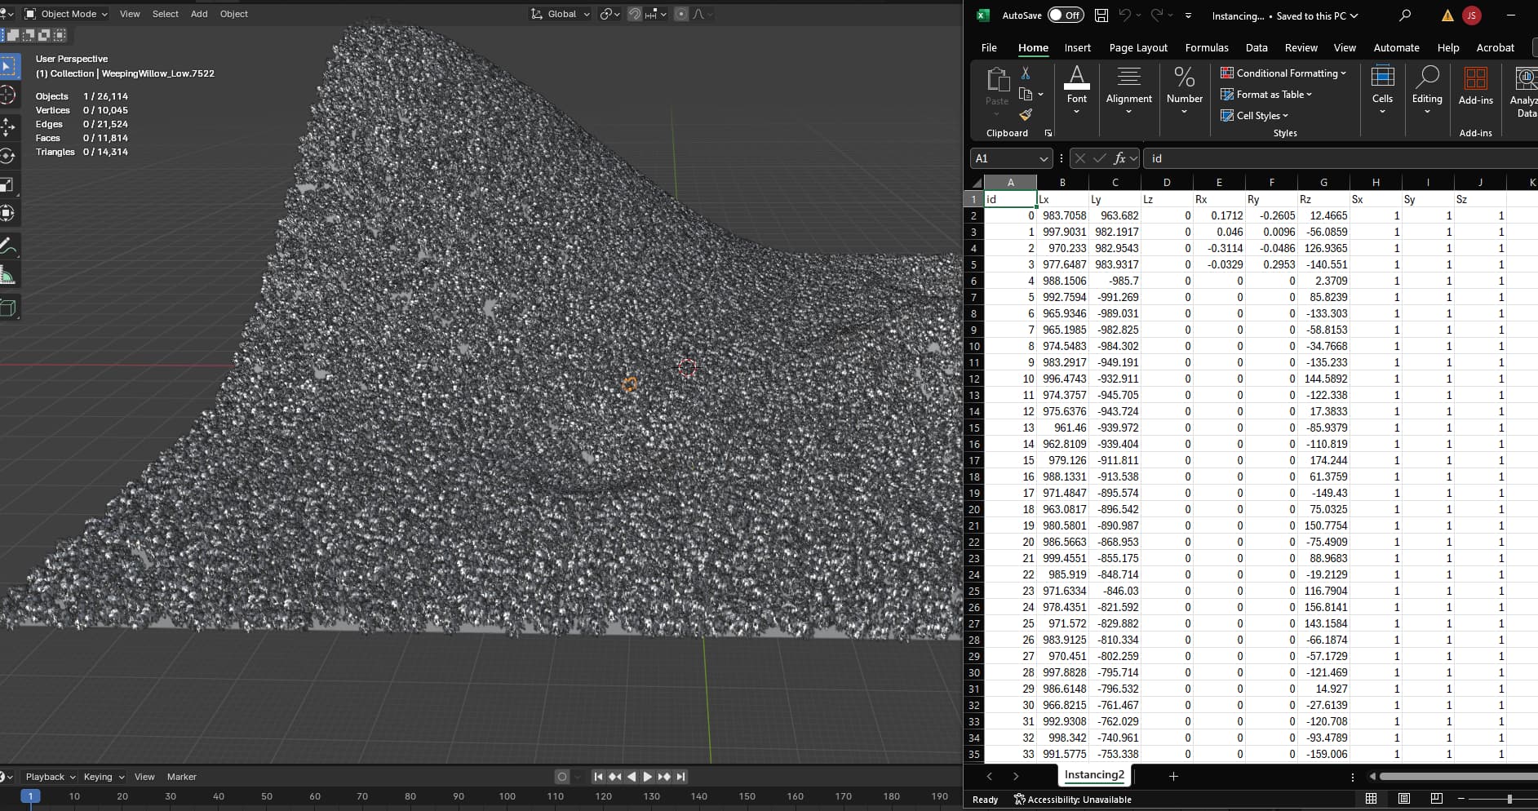Choose the Measure tool in the viewport toolbar
Image resolution: width=1538 pixels, height=811 pixels.
click(x=8, y=277)
